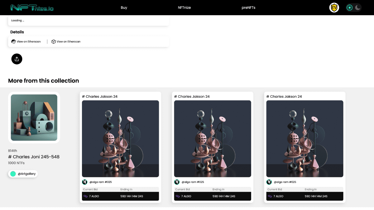
Task: Click the black share button
Action: pyautogui.click(x=17, y=59)
